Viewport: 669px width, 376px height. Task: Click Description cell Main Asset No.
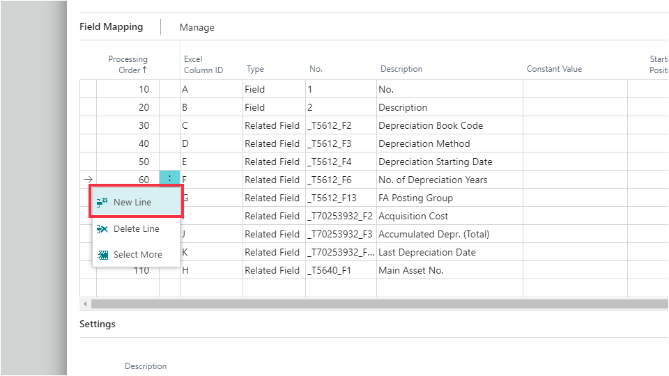click(x=449, y=270)
